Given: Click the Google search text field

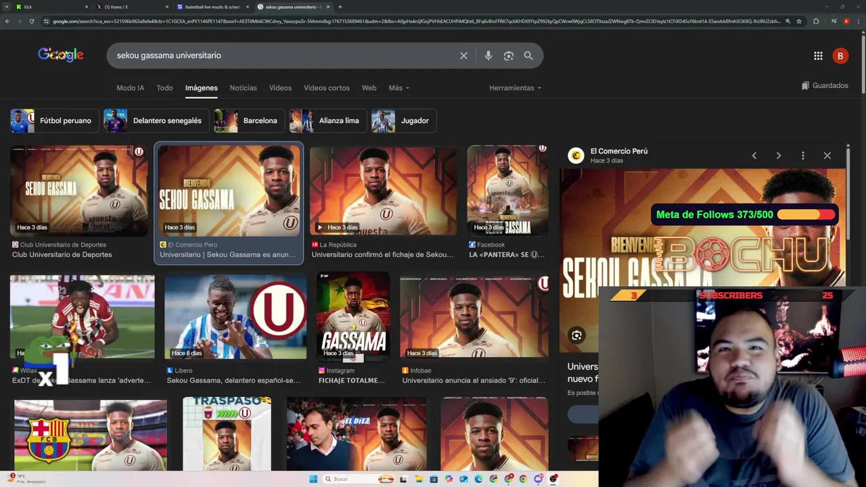Looking at the screenshot, I should pos(284,55).
